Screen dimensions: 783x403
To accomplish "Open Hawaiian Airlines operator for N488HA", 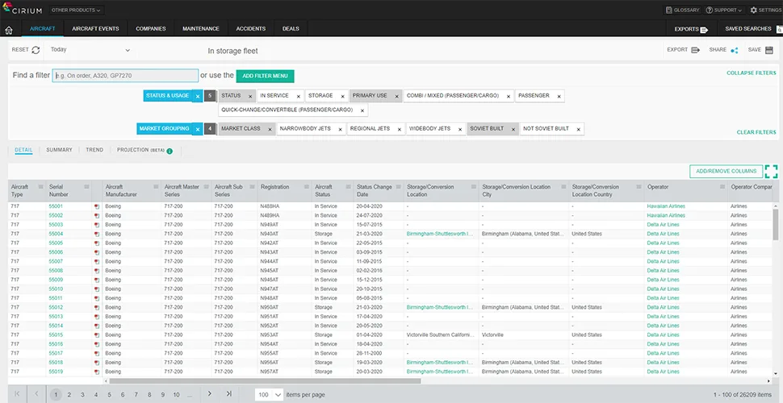I will tap(666, 206).
